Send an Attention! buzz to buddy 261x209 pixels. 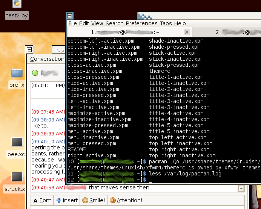click(126, 200)
